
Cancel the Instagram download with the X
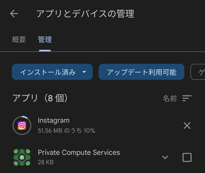point(187,126)
